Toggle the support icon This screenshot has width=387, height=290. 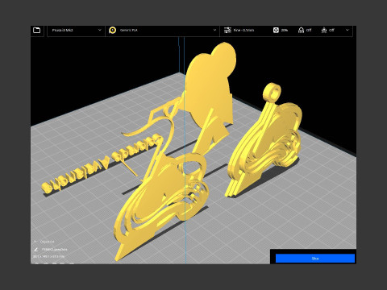pyautogui.click(x=302, y=30)
